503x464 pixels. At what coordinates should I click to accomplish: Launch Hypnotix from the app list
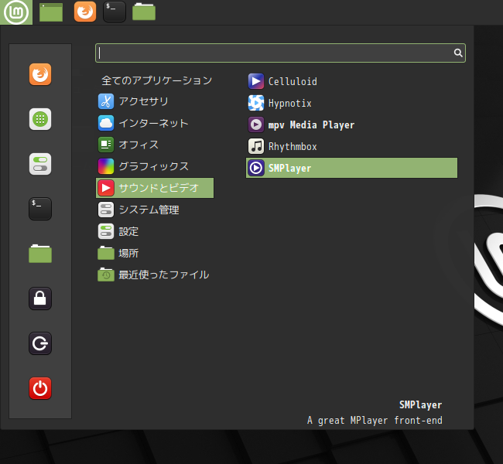[x=351, y=103]
